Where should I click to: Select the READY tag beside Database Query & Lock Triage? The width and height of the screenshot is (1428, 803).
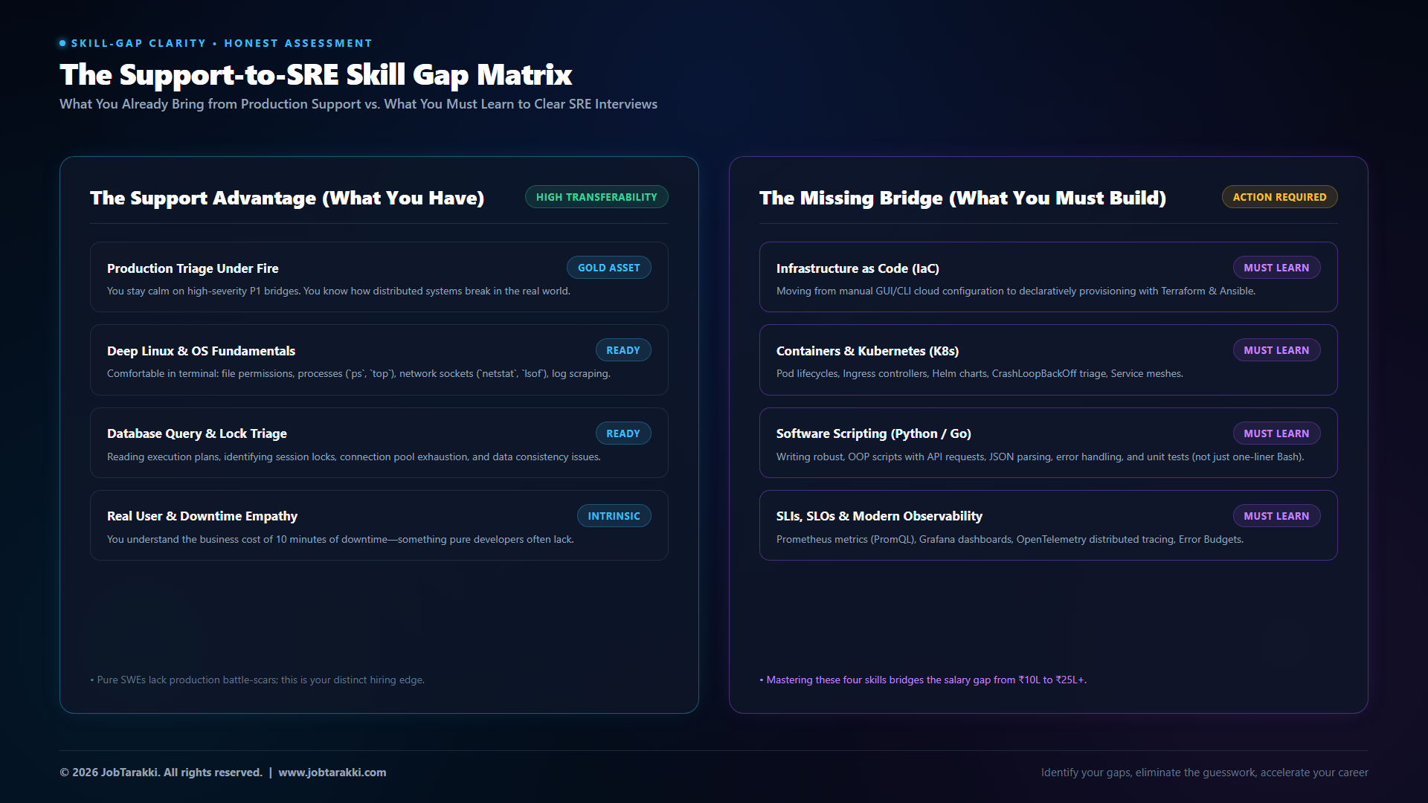623,433
